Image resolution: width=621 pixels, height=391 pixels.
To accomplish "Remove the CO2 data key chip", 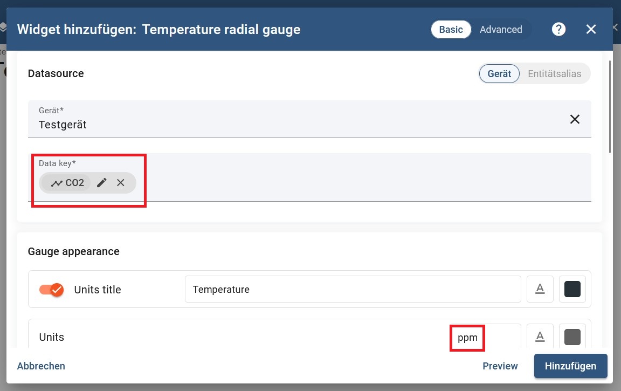I will [x=121, y=183].
